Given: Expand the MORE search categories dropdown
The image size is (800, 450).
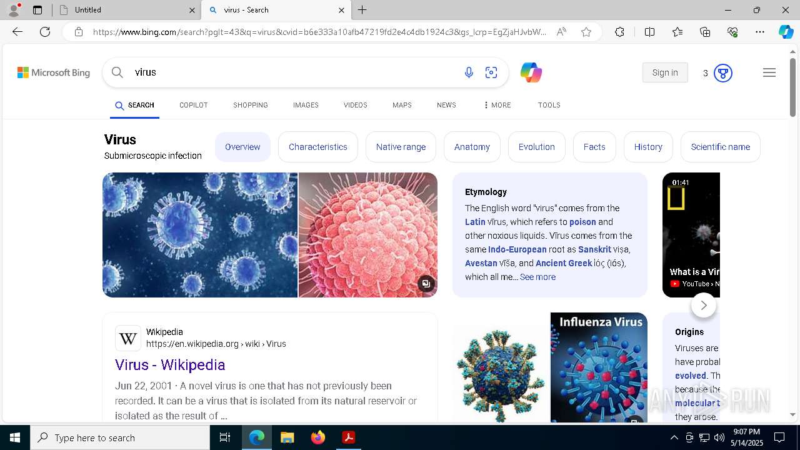Looking at the screenshot, I should tap(497, 105).
